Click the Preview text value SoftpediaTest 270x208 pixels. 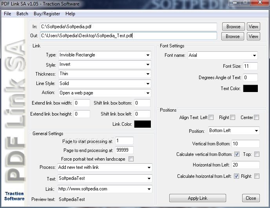[x=72, y=199]
